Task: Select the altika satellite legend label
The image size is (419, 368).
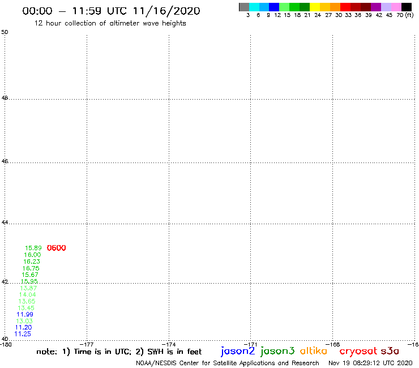Action: [x=314, y=351]
